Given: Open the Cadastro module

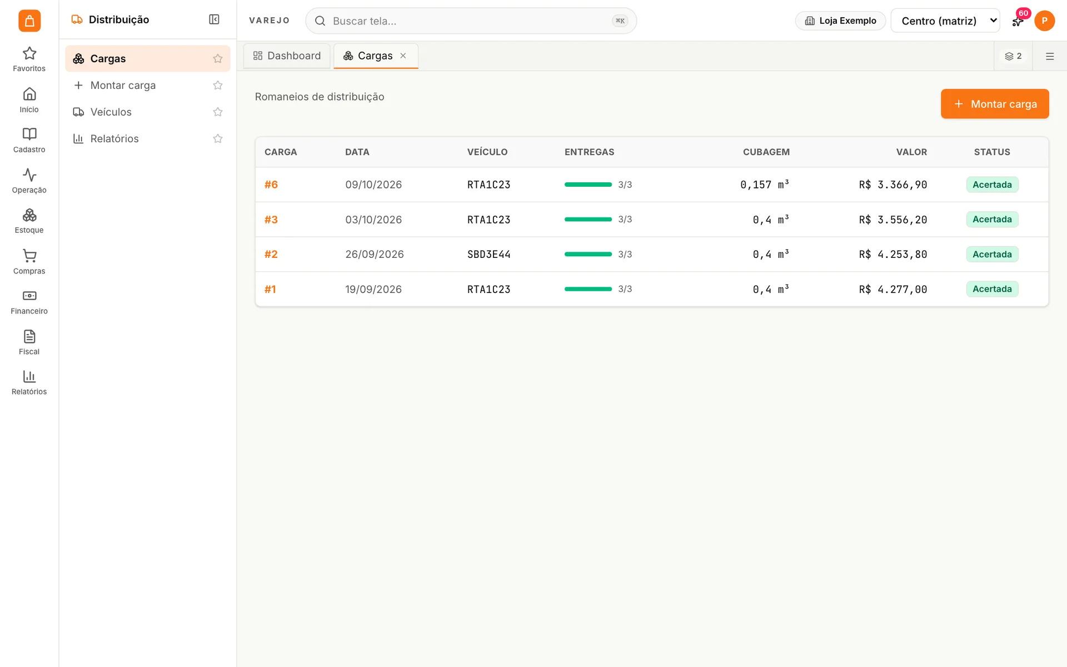Looking at the screenshot, I should coord(29,141).
